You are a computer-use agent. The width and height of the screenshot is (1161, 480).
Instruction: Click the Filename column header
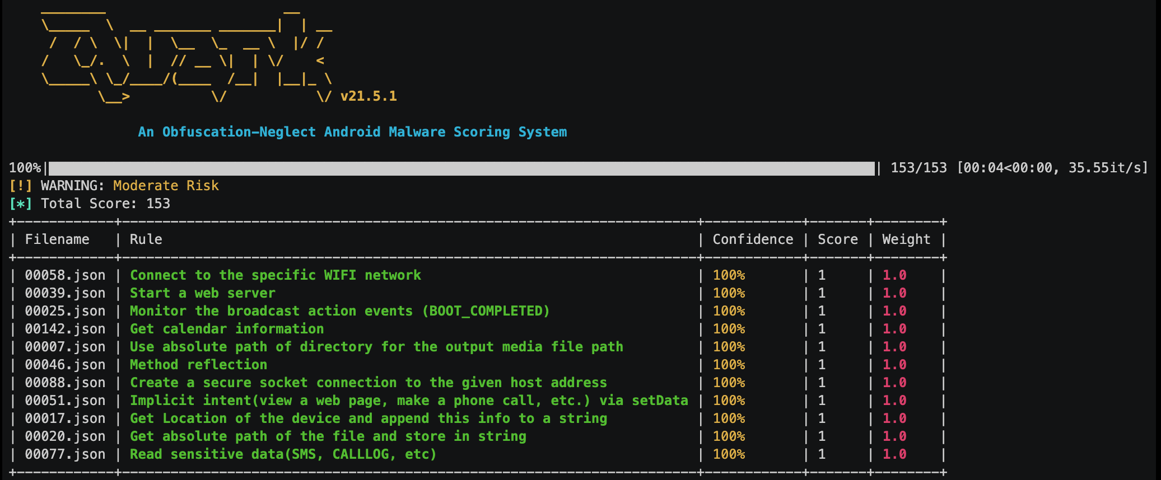pos(57,239)
